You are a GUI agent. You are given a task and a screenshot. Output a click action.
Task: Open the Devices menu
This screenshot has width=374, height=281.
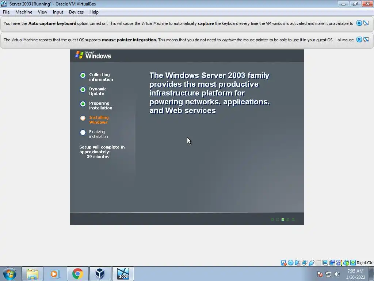pos(76,12)
